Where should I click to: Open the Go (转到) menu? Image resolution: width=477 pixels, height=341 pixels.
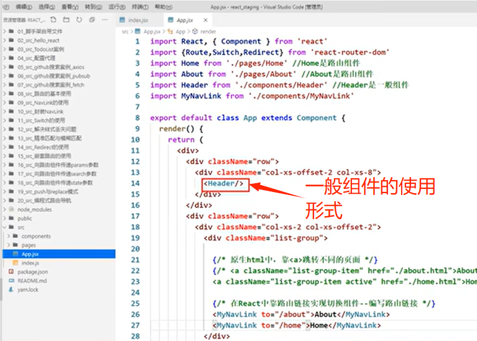(x=93, y=7)
